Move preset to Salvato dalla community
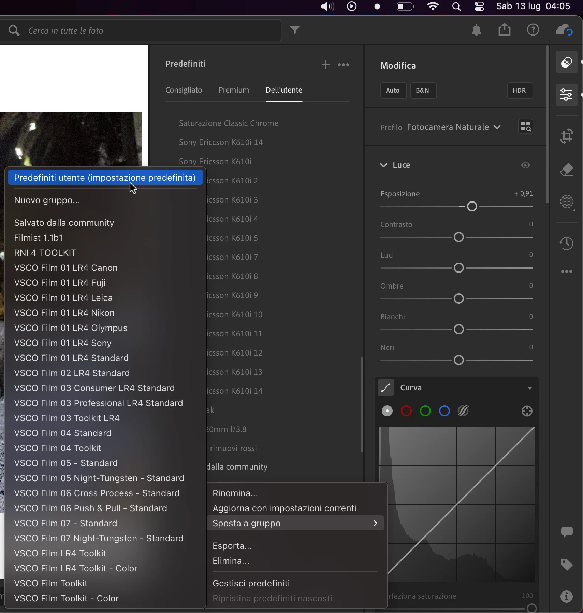 (105, 223)
